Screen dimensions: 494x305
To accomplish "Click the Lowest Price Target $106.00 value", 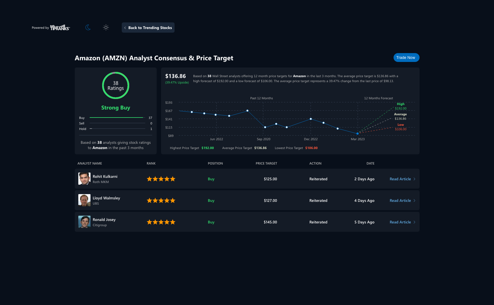I will click(312, 148).
